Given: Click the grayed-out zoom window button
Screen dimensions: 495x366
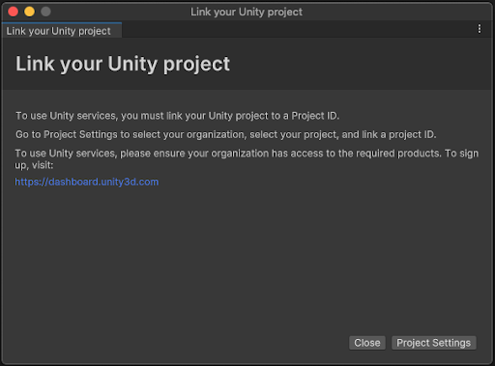Looking at the screenshot, I should (x=45, y=12).
